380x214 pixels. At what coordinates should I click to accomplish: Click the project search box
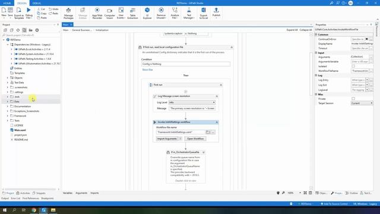coord(30,35)
